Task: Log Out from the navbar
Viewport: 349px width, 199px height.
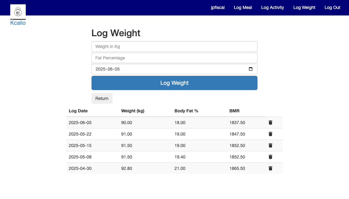Action: click(x=332, y=7)
